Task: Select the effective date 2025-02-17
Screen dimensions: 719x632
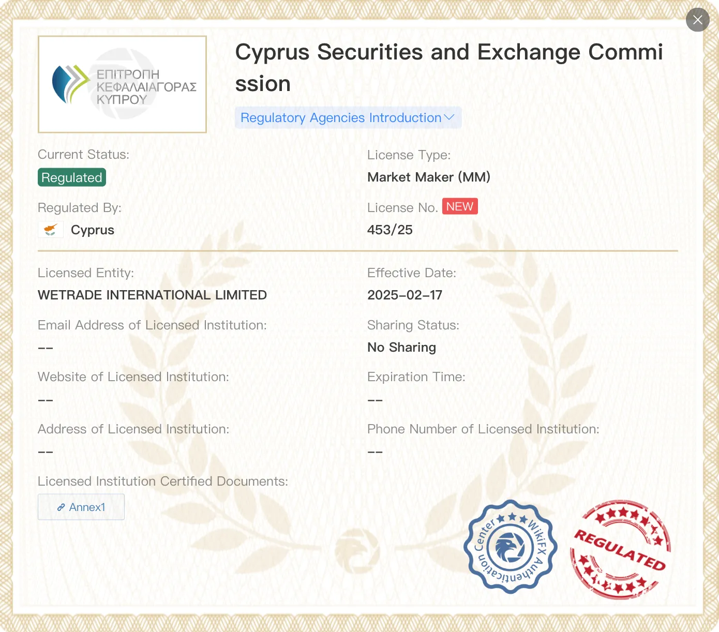Action: [x=405, y=295]
